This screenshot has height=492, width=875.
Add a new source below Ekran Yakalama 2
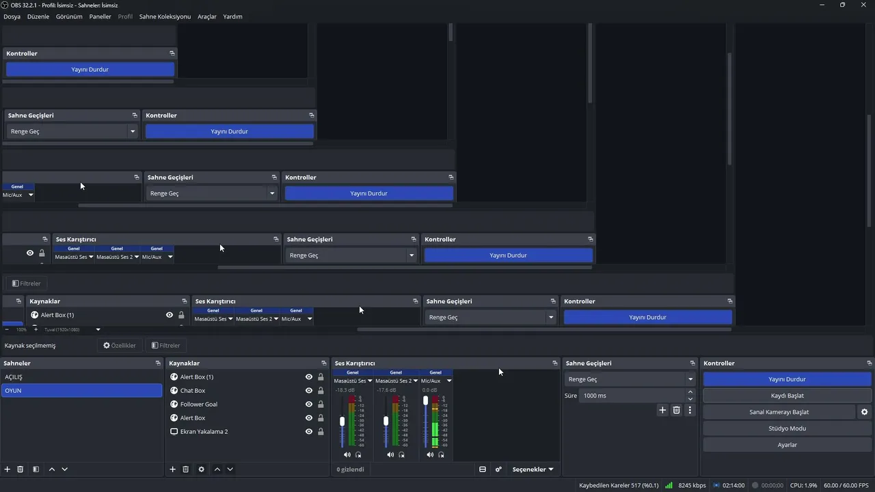click(x=173, y=469)
